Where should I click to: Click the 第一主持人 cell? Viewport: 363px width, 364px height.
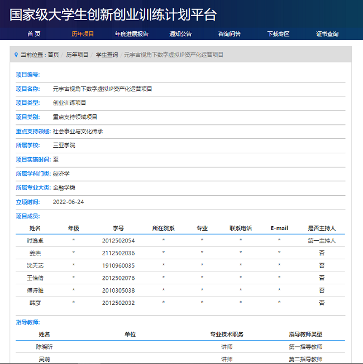point(322,241)
